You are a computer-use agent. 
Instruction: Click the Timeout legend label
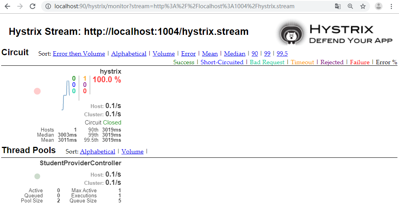303,62
